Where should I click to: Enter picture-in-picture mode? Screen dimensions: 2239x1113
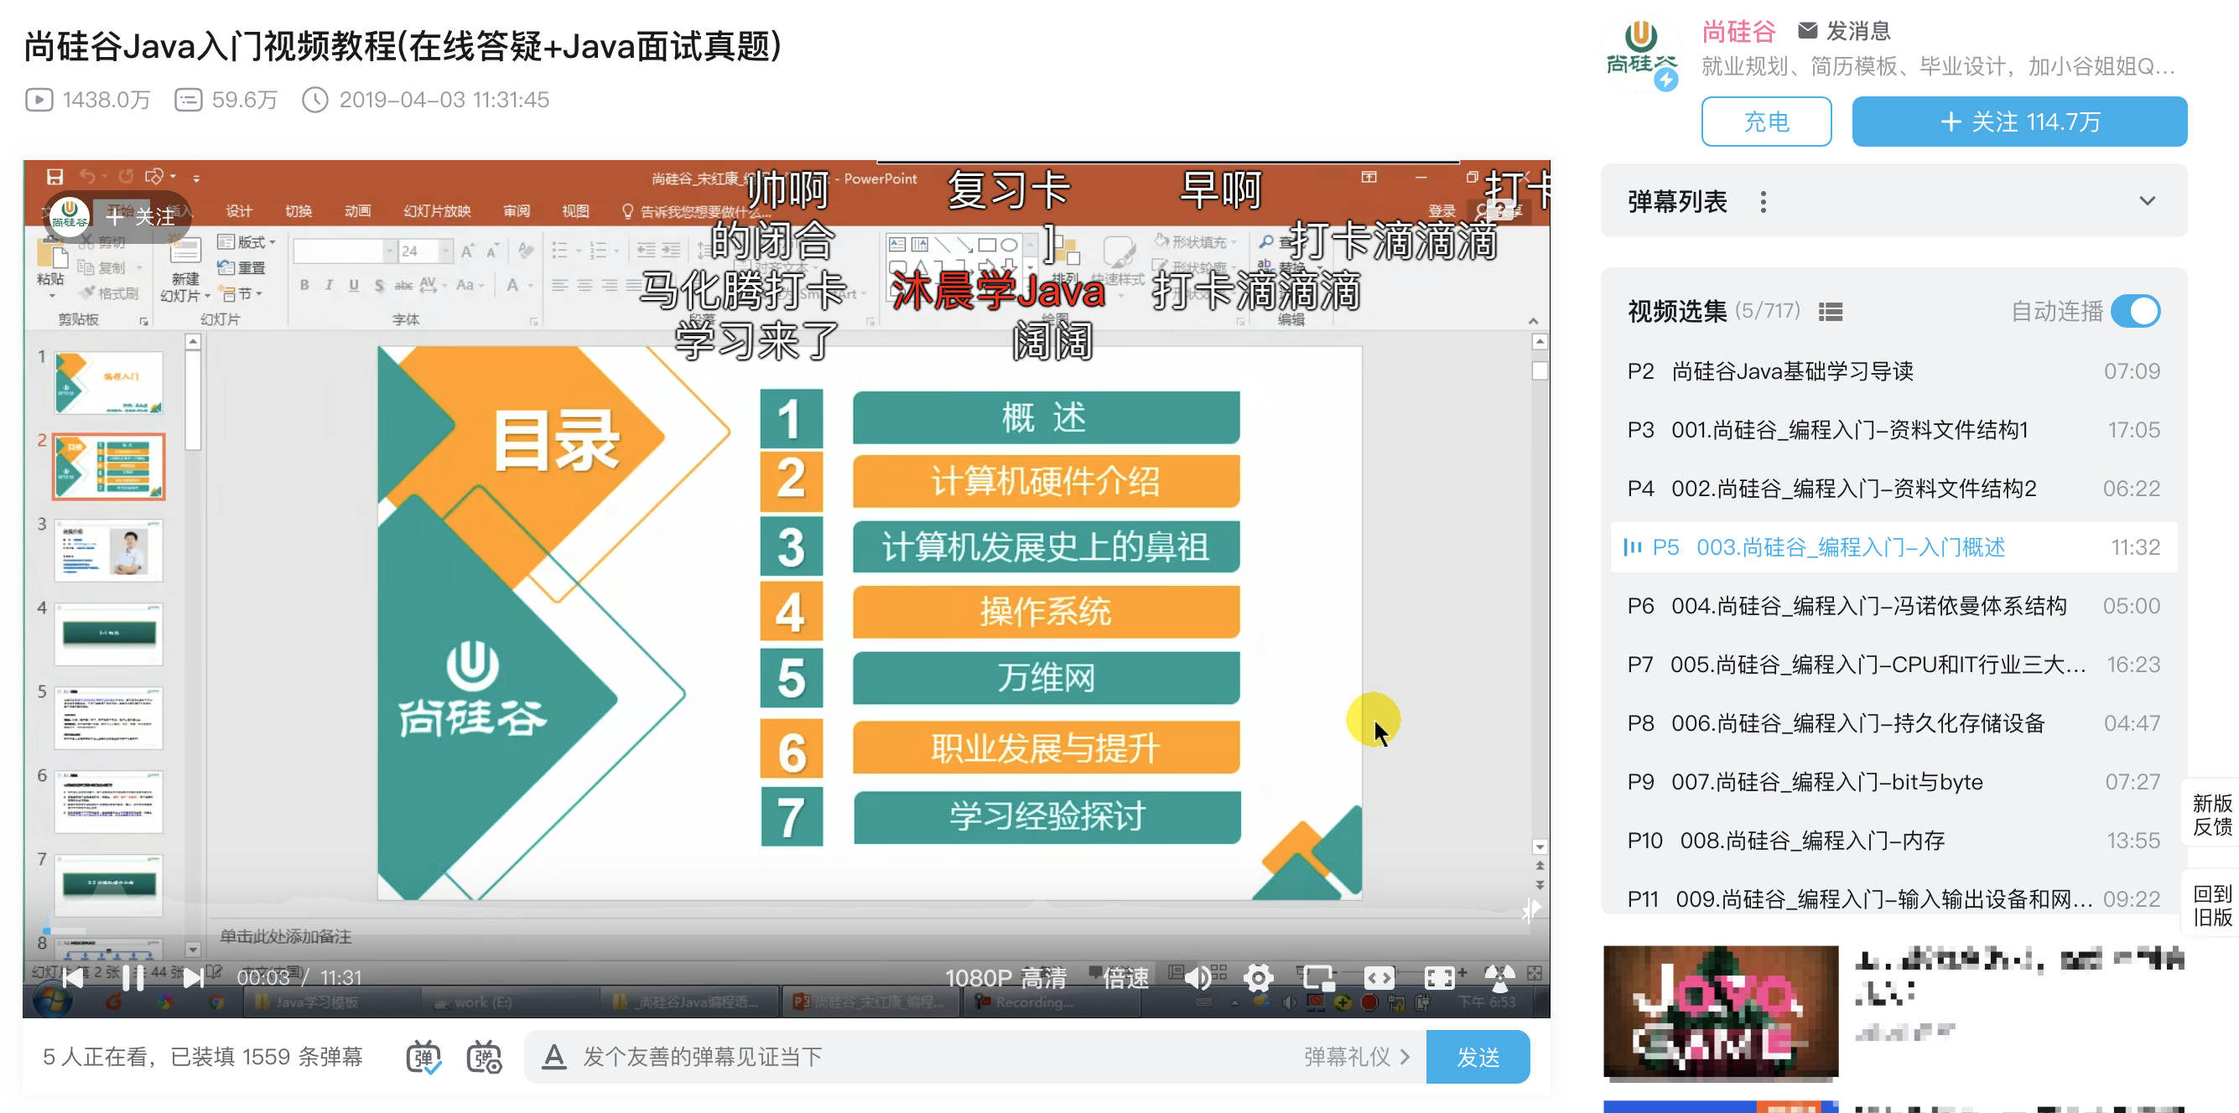point(1318,978)
